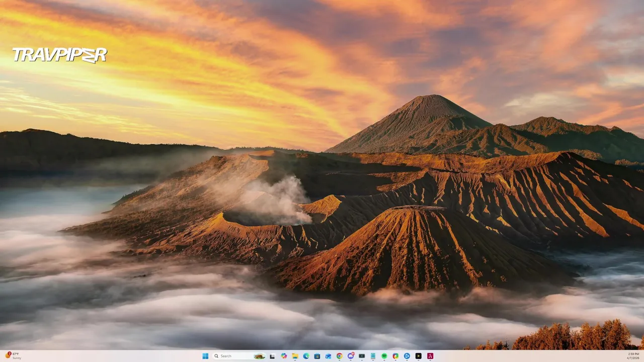Viewport: 644px width, 362px height.
Task: Open the Windows Start menu
Action: (x=205, y=356)
